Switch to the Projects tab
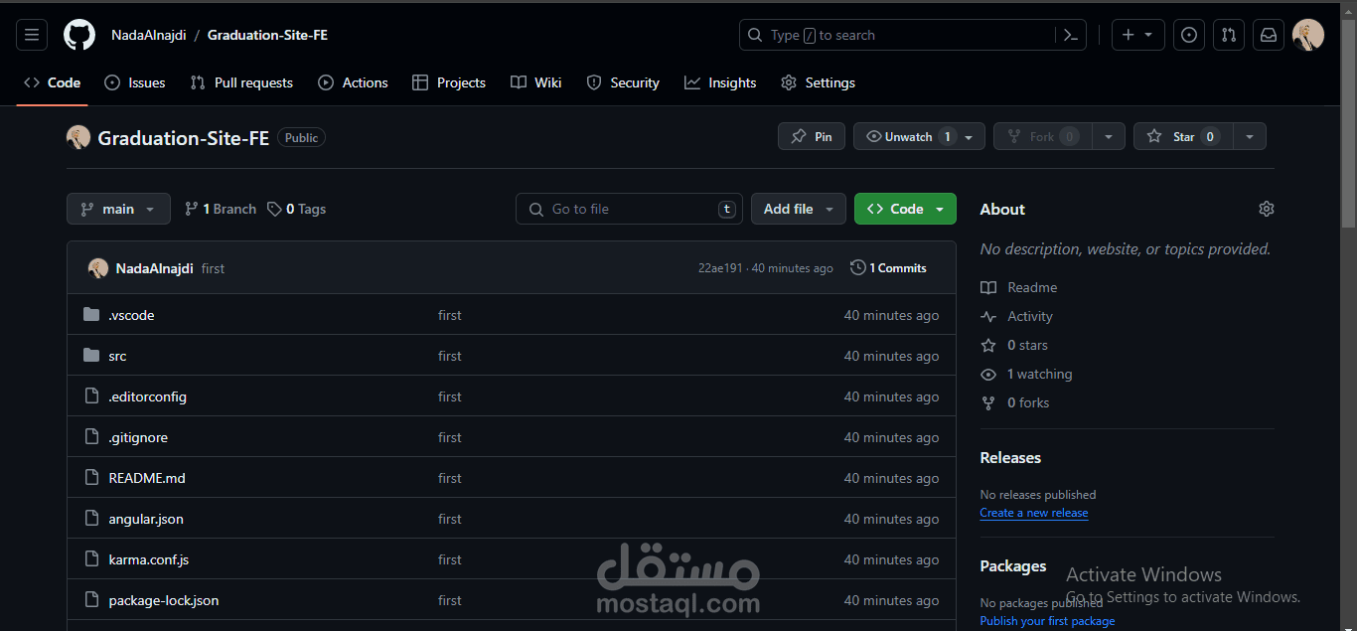Viewport: 1357px width, 631px height. (x=449, y=82)
